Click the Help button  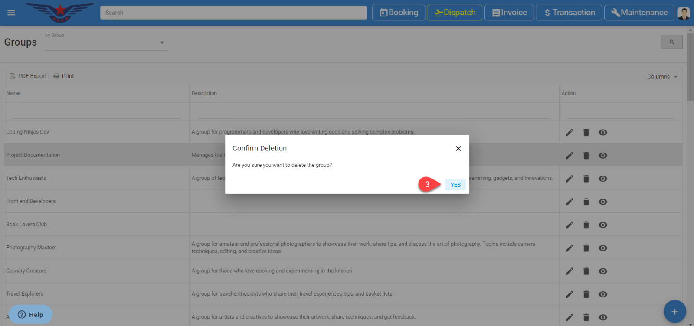[x=30, y=314]
